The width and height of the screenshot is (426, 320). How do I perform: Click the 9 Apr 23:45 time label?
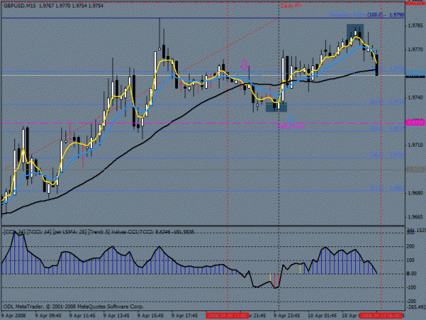click(287, 316)
